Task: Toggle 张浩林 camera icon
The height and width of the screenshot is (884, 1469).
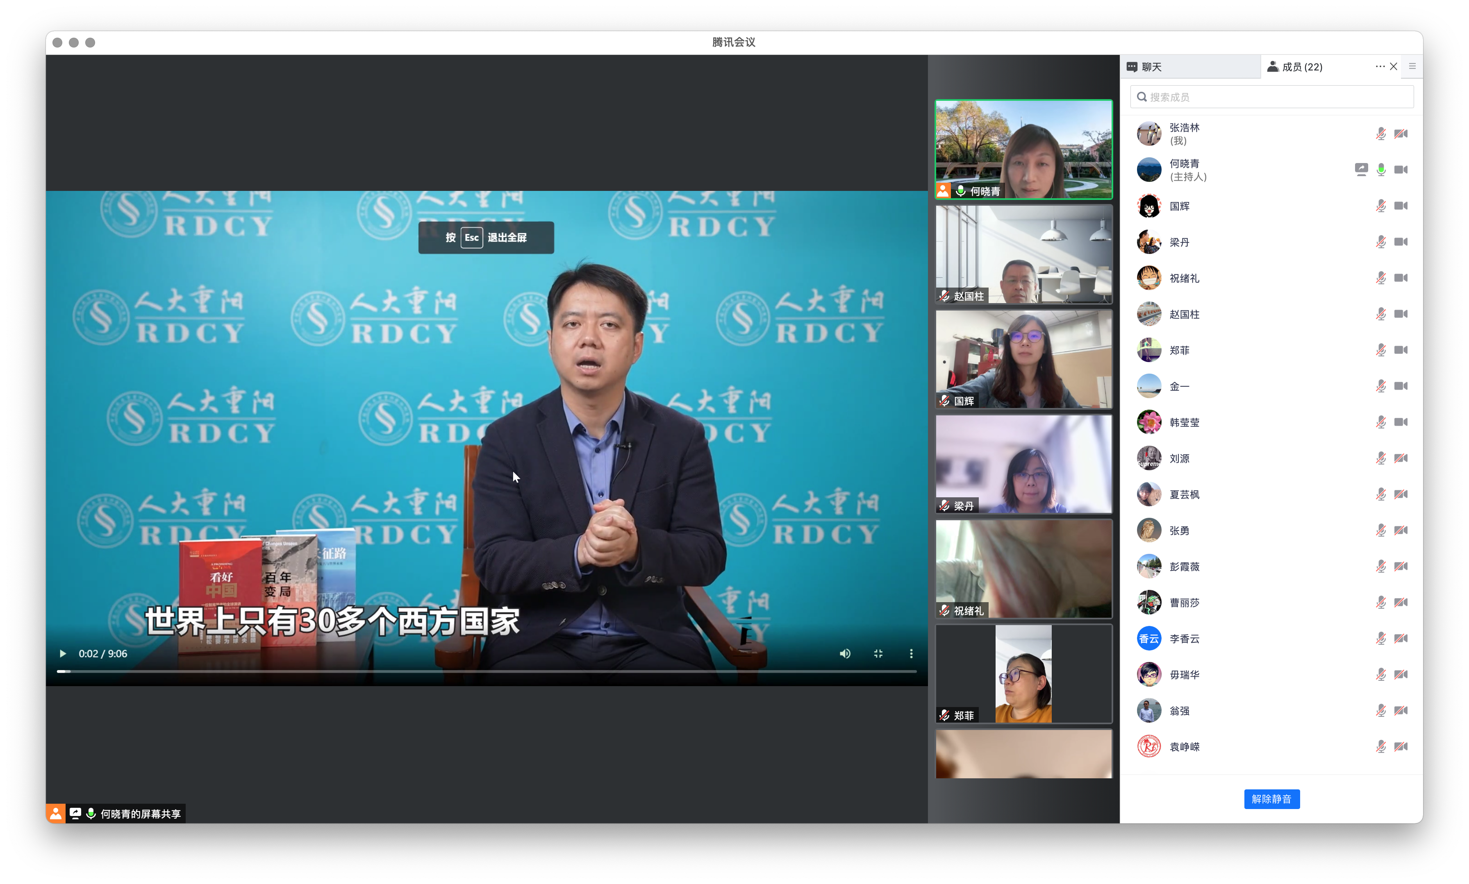Action: [1401, 134]
